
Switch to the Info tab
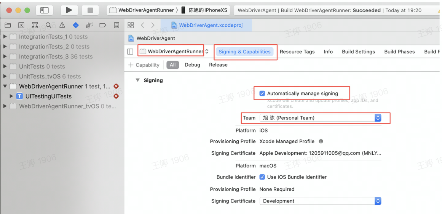328,52
